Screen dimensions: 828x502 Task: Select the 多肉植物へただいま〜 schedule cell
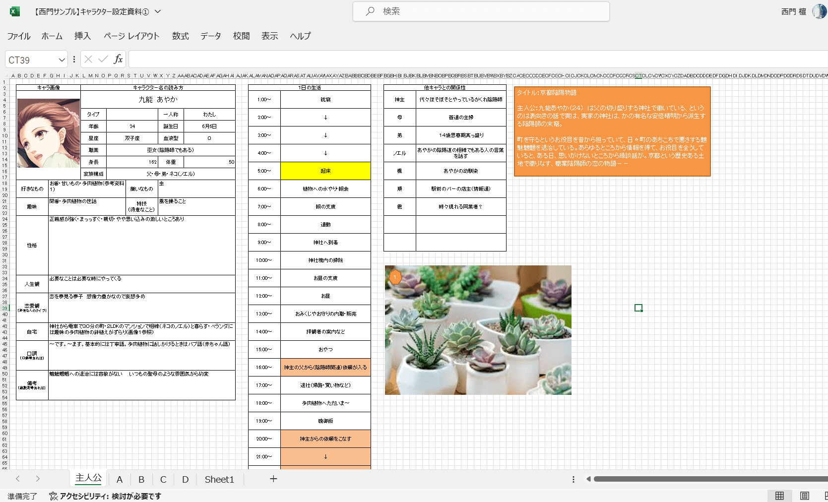pyautogui.click(x=325, y=403)
